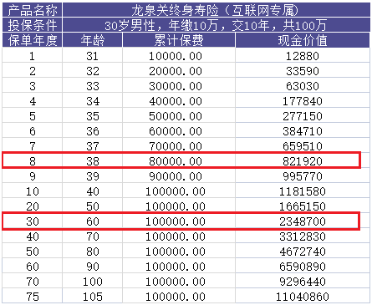
Task: Click age cell 34
Action: pos(93,101)
